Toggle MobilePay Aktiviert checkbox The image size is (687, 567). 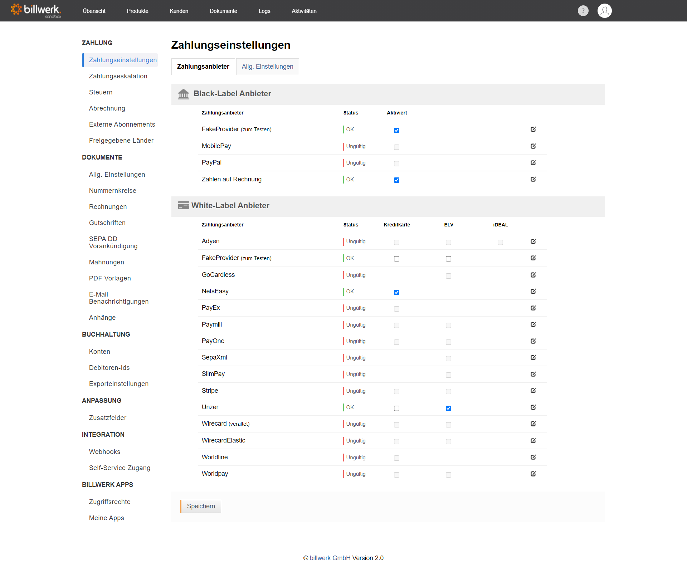[396, 147]
